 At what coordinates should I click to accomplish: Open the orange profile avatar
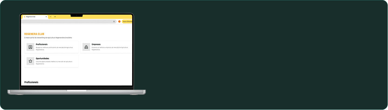[x=119, y=21]
